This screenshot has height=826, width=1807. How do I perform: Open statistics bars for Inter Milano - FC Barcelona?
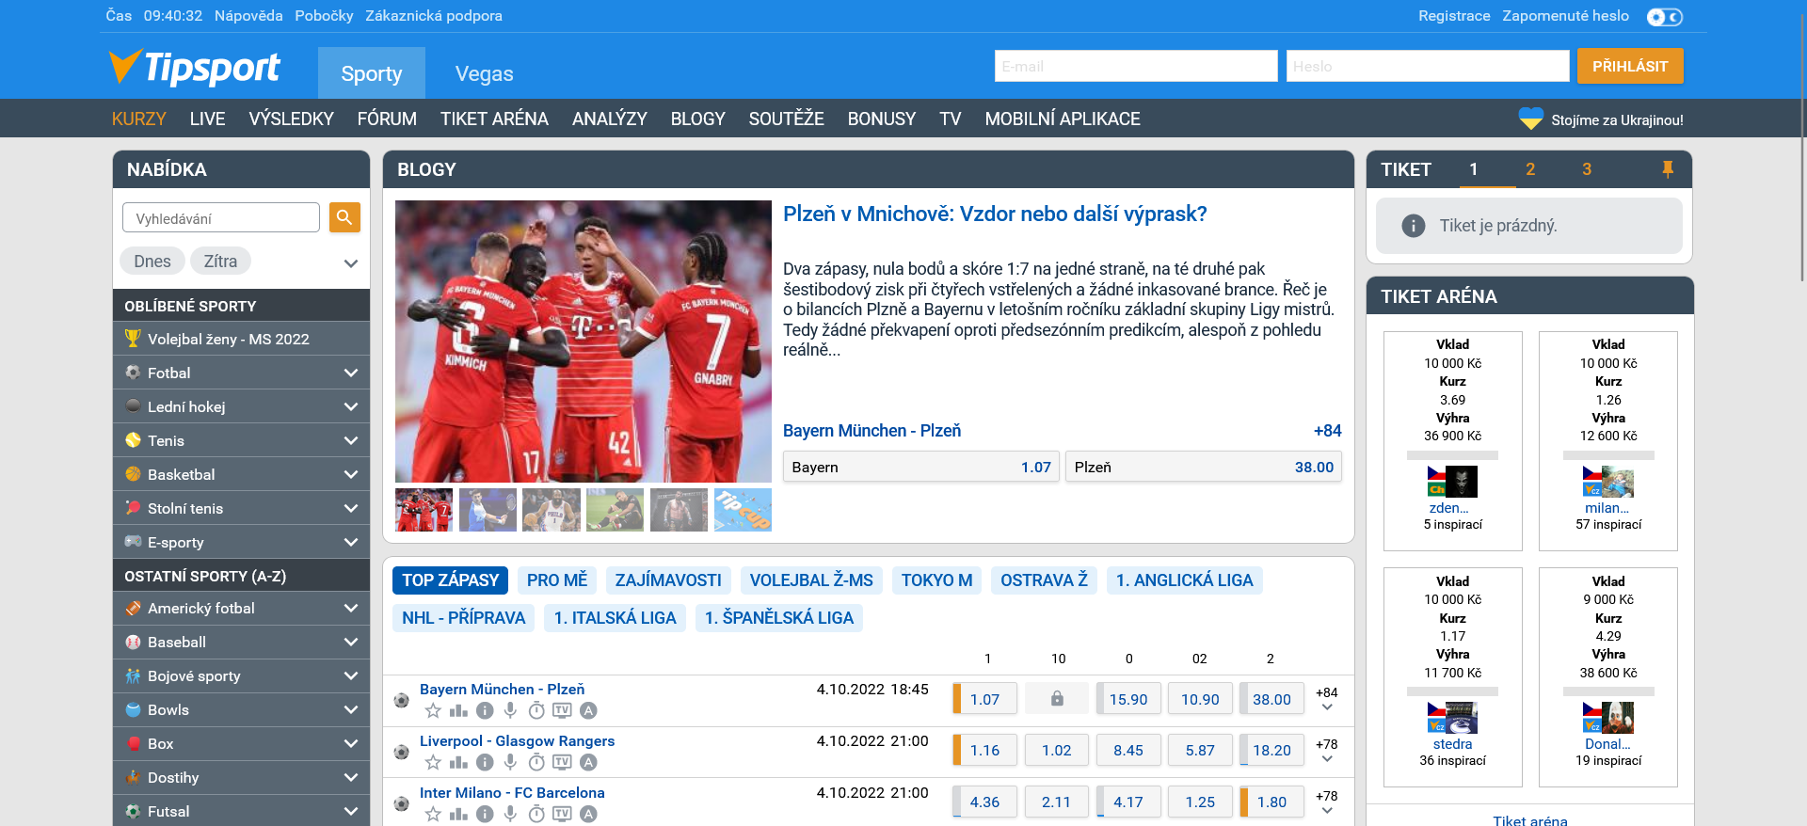[x=458, y=814]
